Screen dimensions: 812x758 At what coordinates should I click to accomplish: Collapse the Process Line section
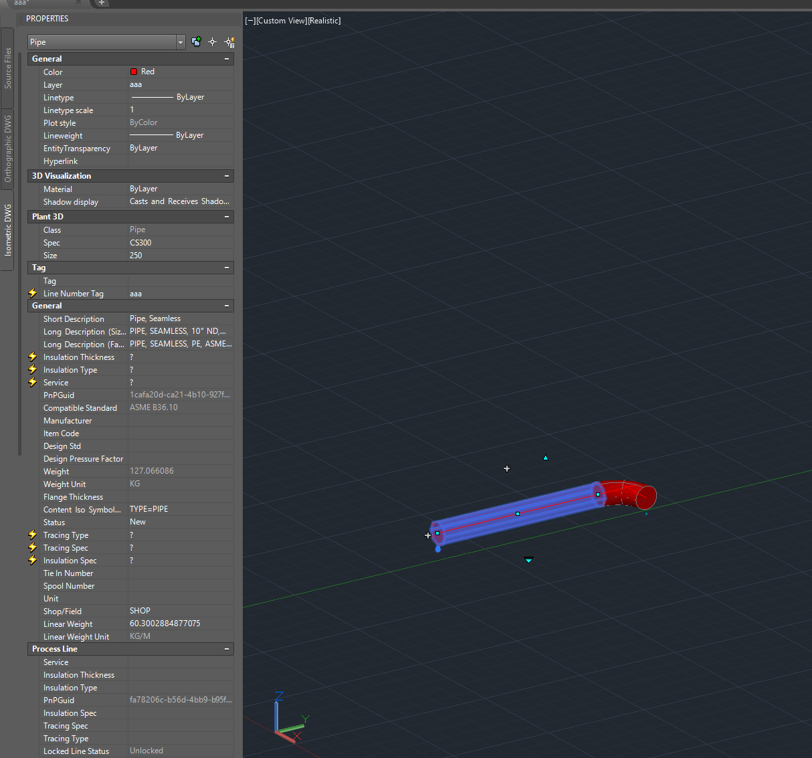[x=227, y=648]
